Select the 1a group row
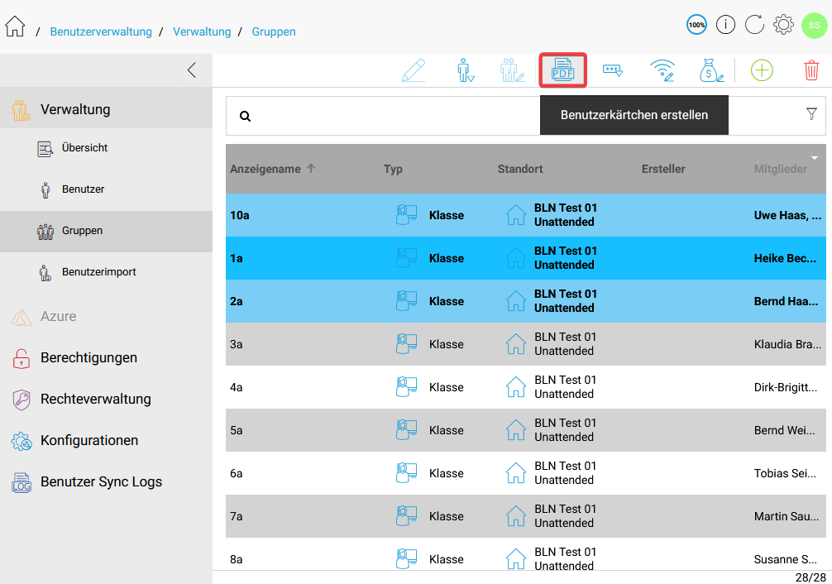This screenshot has width=832, height=584. coord(526,258)
